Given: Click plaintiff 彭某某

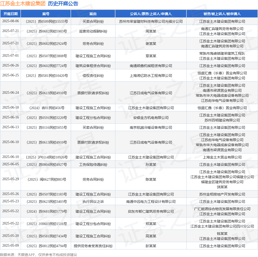Looking at the screenshot, I should [x=151, y=246].
